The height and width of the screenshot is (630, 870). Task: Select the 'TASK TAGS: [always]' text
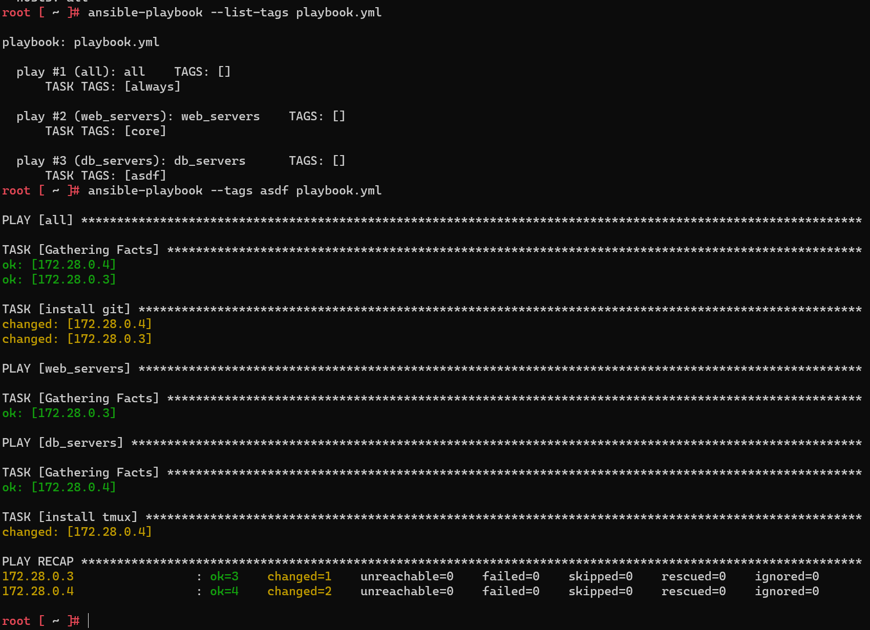coord(113,86)
